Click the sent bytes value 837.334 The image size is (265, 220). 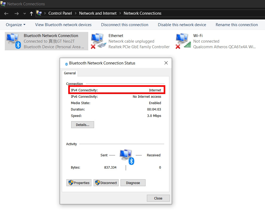click(110, 168)
